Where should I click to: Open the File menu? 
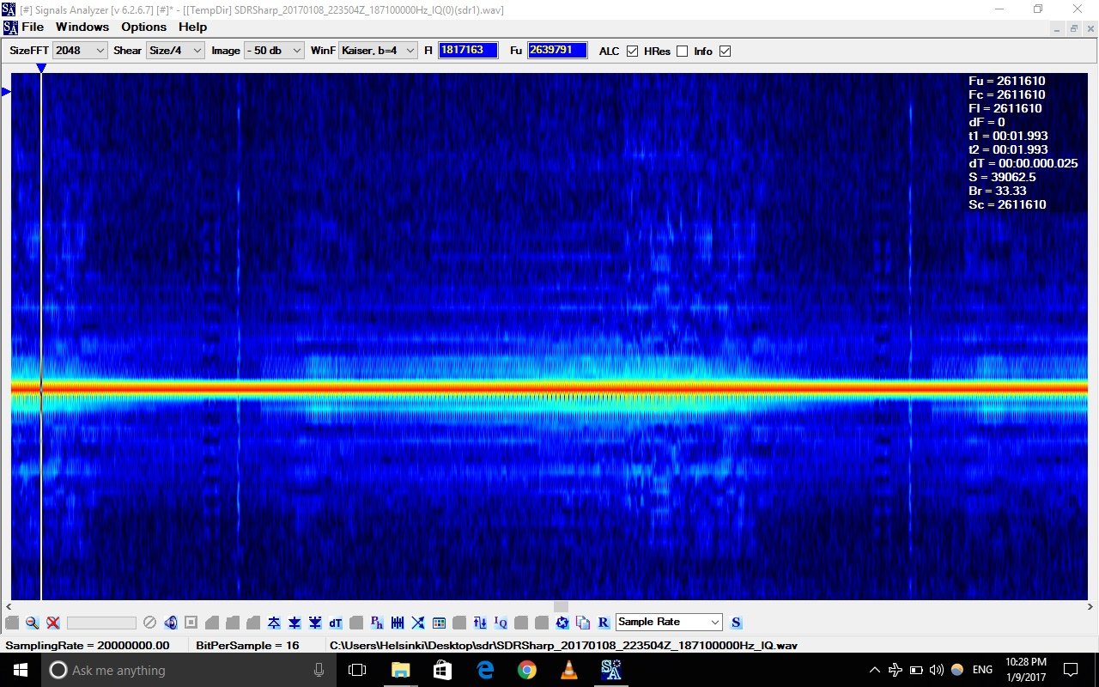tap(33, 27)
